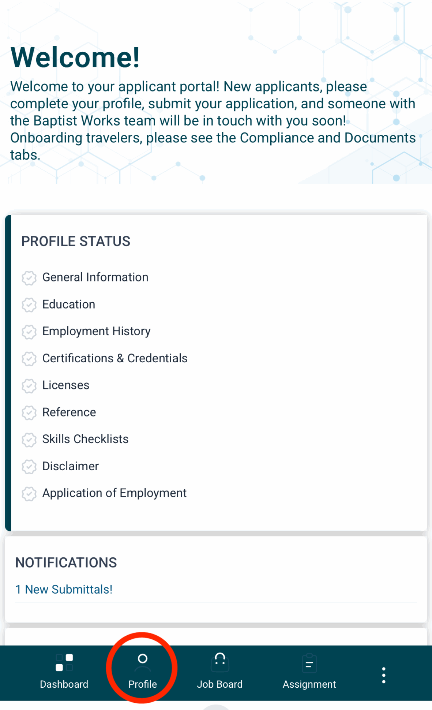Switch to the Job Board tab label

pyautogui.click(x=219, y=684)
